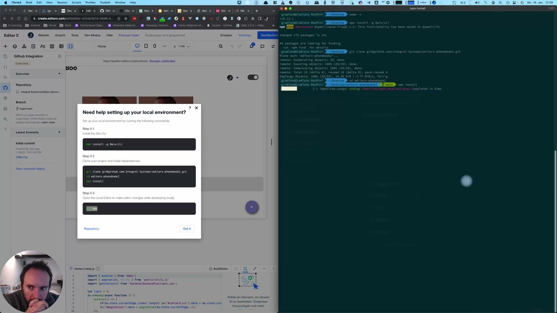The width and height of the screenshot is (557, 313).
Task: Expand the code panel to full size
Action: pos(255,269)
